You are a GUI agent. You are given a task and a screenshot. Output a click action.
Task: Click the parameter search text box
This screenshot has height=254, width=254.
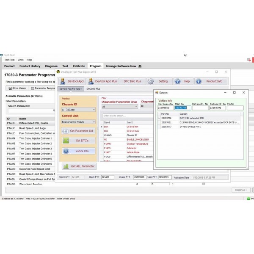[x=128, y=116]
